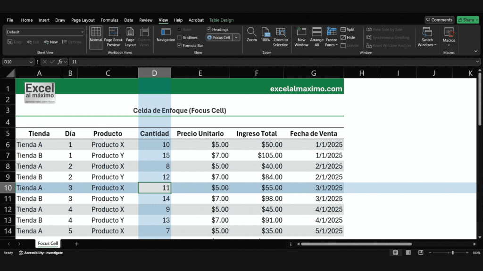This screenshot has width=483, height=271.
Task: Open the Insert tab
Action: coord(44,20)
